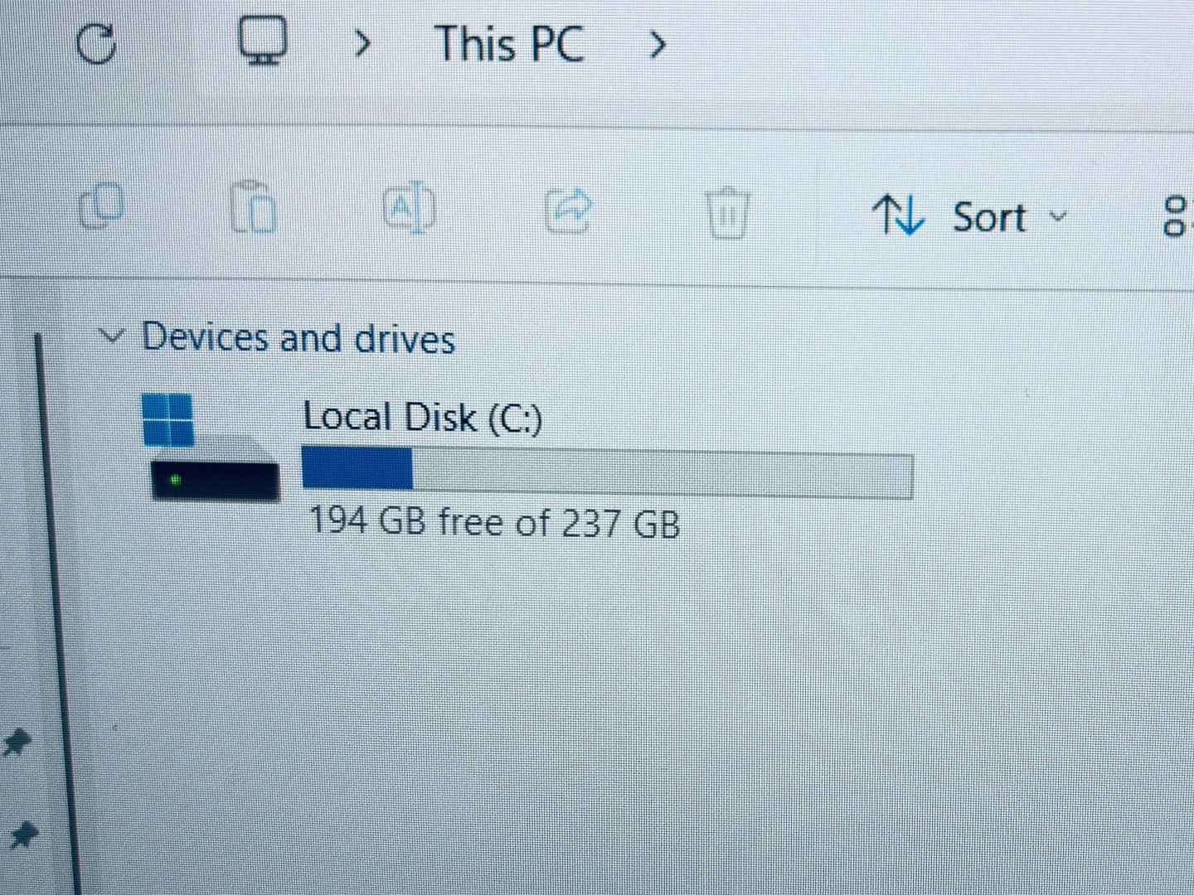Screen dimensions: 1194x895
Task: Click the This PC breadcrumb item
Action: click(509, 44)
